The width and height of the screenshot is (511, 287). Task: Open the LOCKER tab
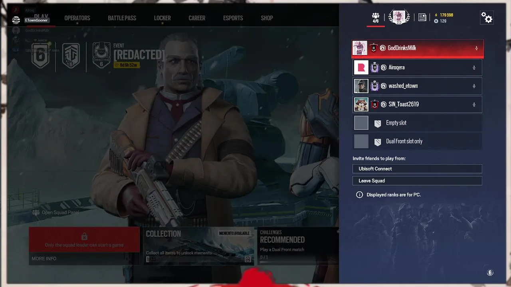(x=162, y=18)
